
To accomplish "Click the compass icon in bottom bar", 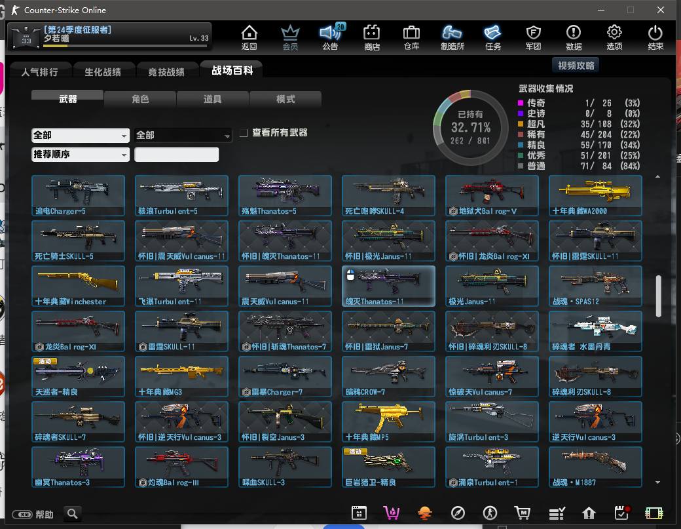I will click(458, 513).
